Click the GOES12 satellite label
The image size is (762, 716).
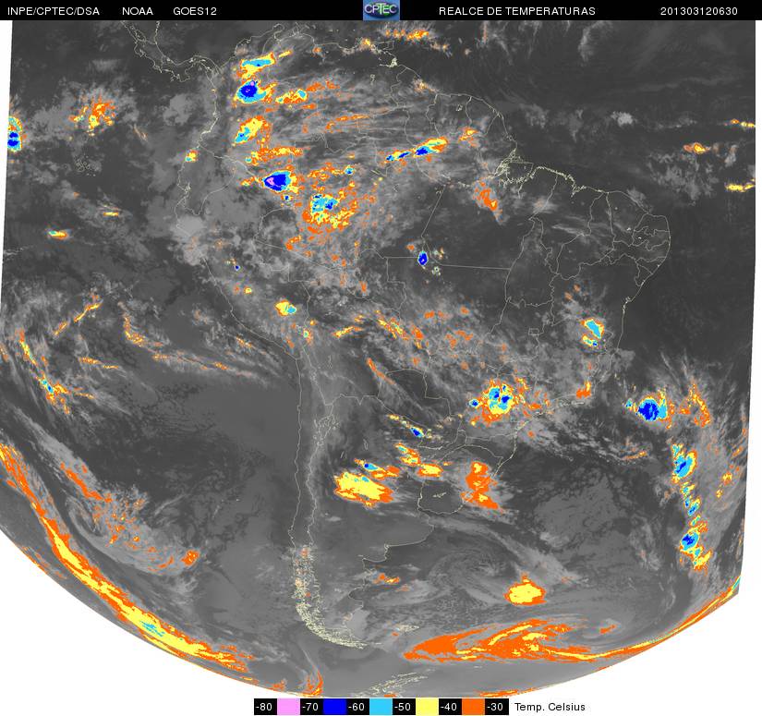click(195, 11)
